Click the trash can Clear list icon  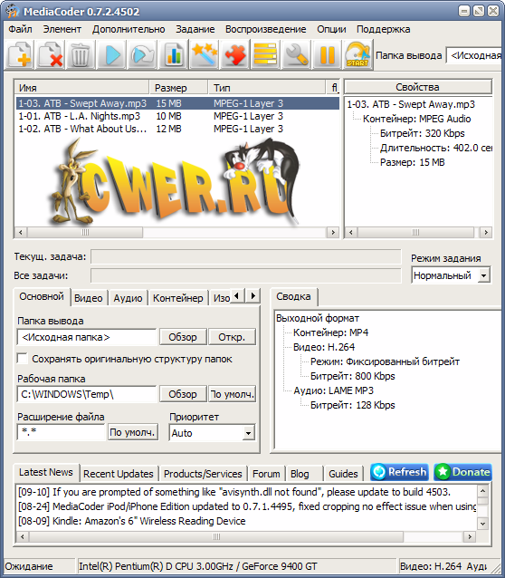pos(81,54)
